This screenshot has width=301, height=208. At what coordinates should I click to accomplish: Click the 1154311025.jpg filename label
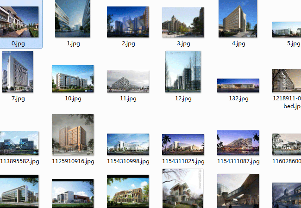pos(183,161)
